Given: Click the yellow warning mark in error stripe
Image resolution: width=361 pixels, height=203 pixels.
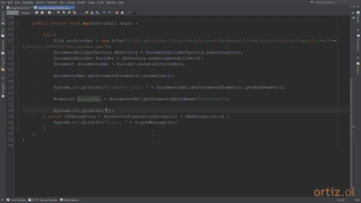Looking at the screenshot, I should point(354,127).
